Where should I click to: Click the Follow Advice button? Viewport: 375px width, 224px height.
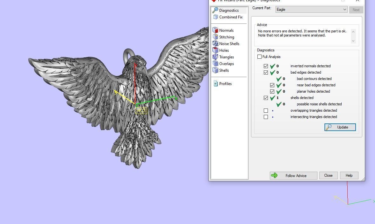point(293,175)
